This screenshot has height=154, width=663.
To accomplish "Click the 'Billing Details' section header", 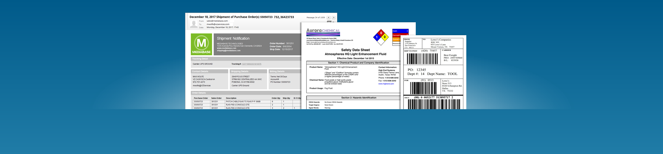I will pyautogui.click(x=277, y=71).
